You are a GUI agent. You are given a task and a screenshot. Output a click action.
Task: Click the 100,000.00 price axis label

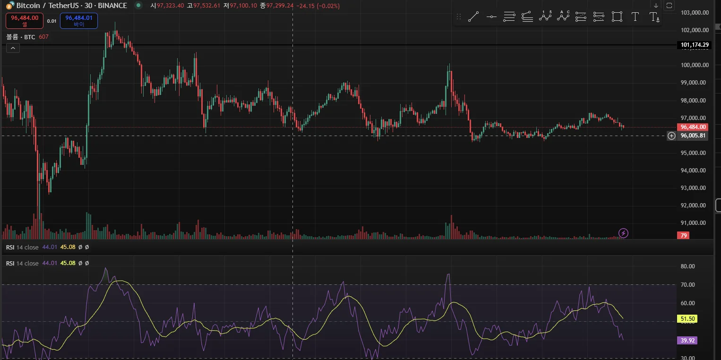tap(694, 65)
